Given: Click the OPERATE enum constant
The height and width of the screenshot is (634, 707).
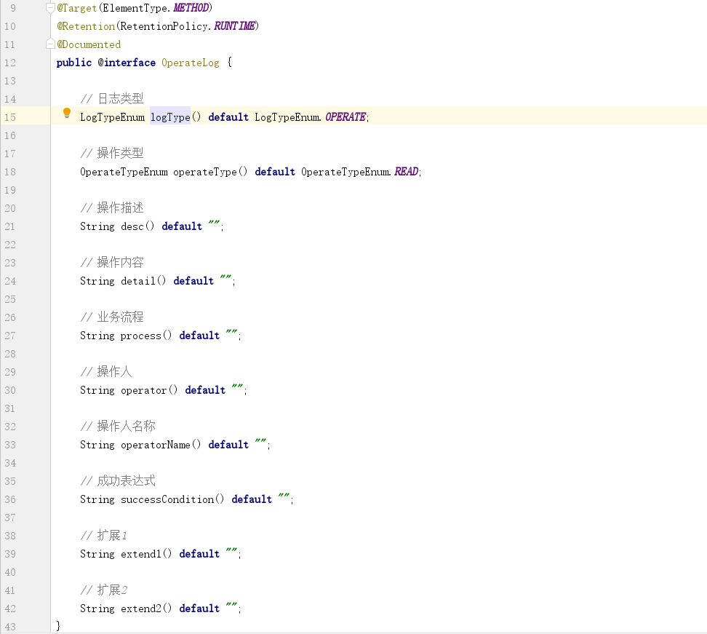Looking at the screenshot, I should 345,117.
